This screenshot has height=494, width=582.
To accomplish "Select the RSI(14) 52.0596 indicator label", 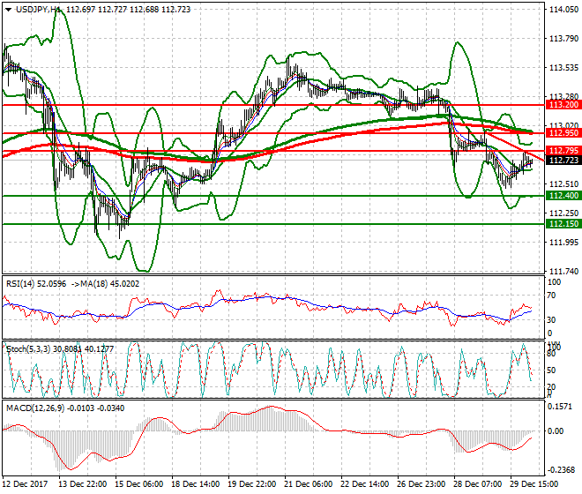I will point(36,284).
